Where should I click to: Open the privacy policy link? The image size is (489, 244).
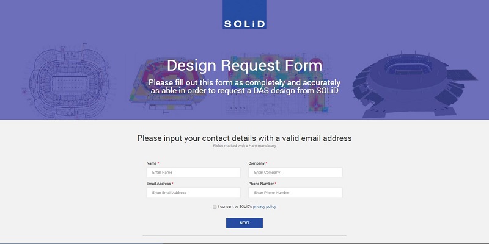point(265,207)
